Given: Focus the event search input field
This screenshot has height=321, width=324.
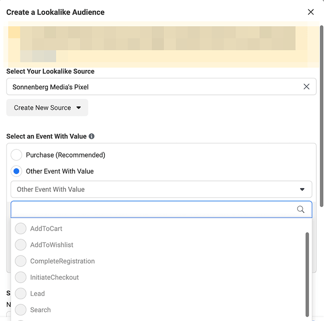Looking at the screenshot, I should tap(161, 210).
